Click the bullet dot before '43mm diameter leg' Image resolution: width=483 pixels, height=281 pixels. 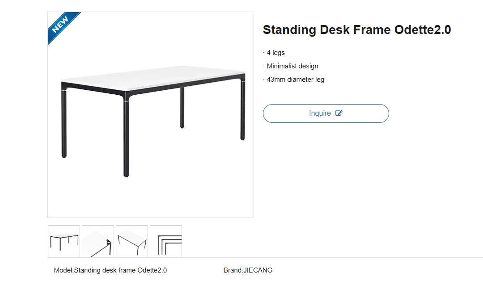[x=264, y=79]
